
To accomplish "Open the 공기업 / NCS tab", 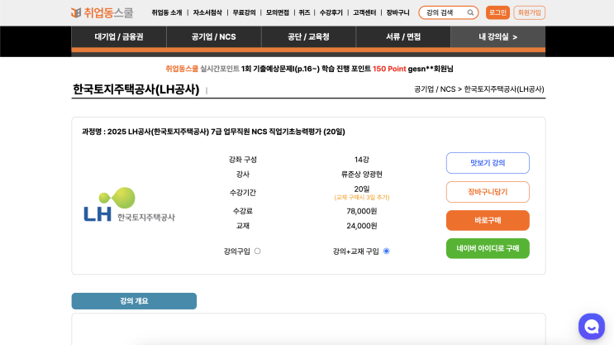I will (x=214, y=37).
